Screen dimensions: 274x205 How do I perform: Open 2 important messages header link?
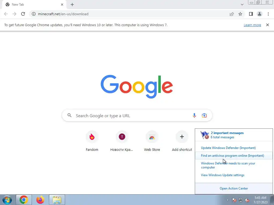pyautogui.click(x=227, y=133)
